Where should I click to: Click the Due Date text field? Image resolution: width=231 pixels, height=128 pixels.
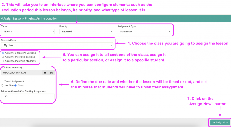coord(21,73)
